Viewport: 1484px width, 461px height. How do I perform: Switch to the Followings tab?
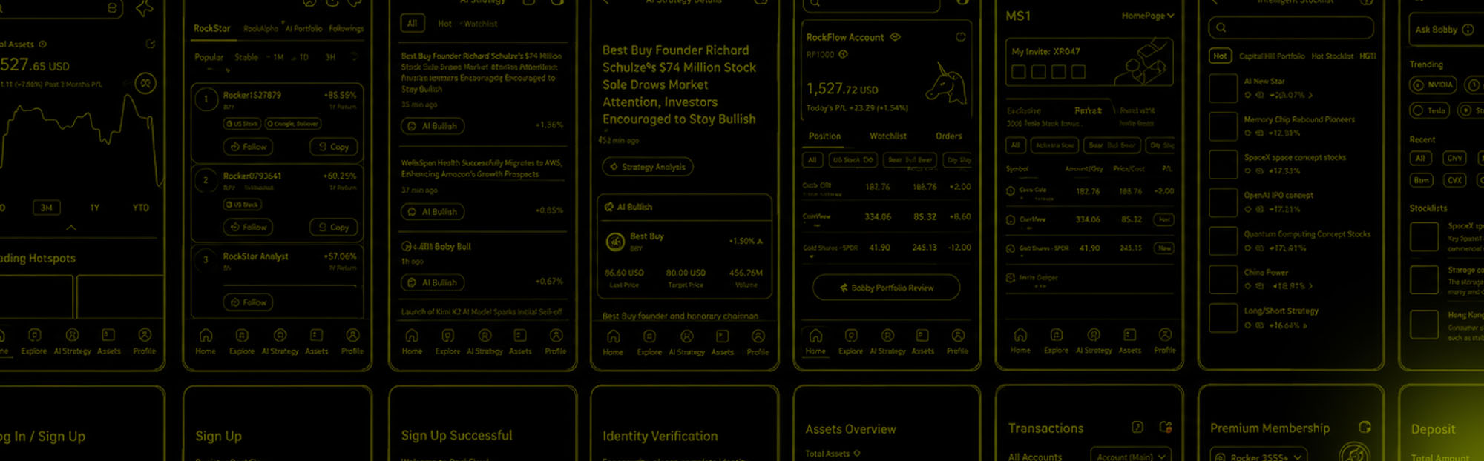347,29
